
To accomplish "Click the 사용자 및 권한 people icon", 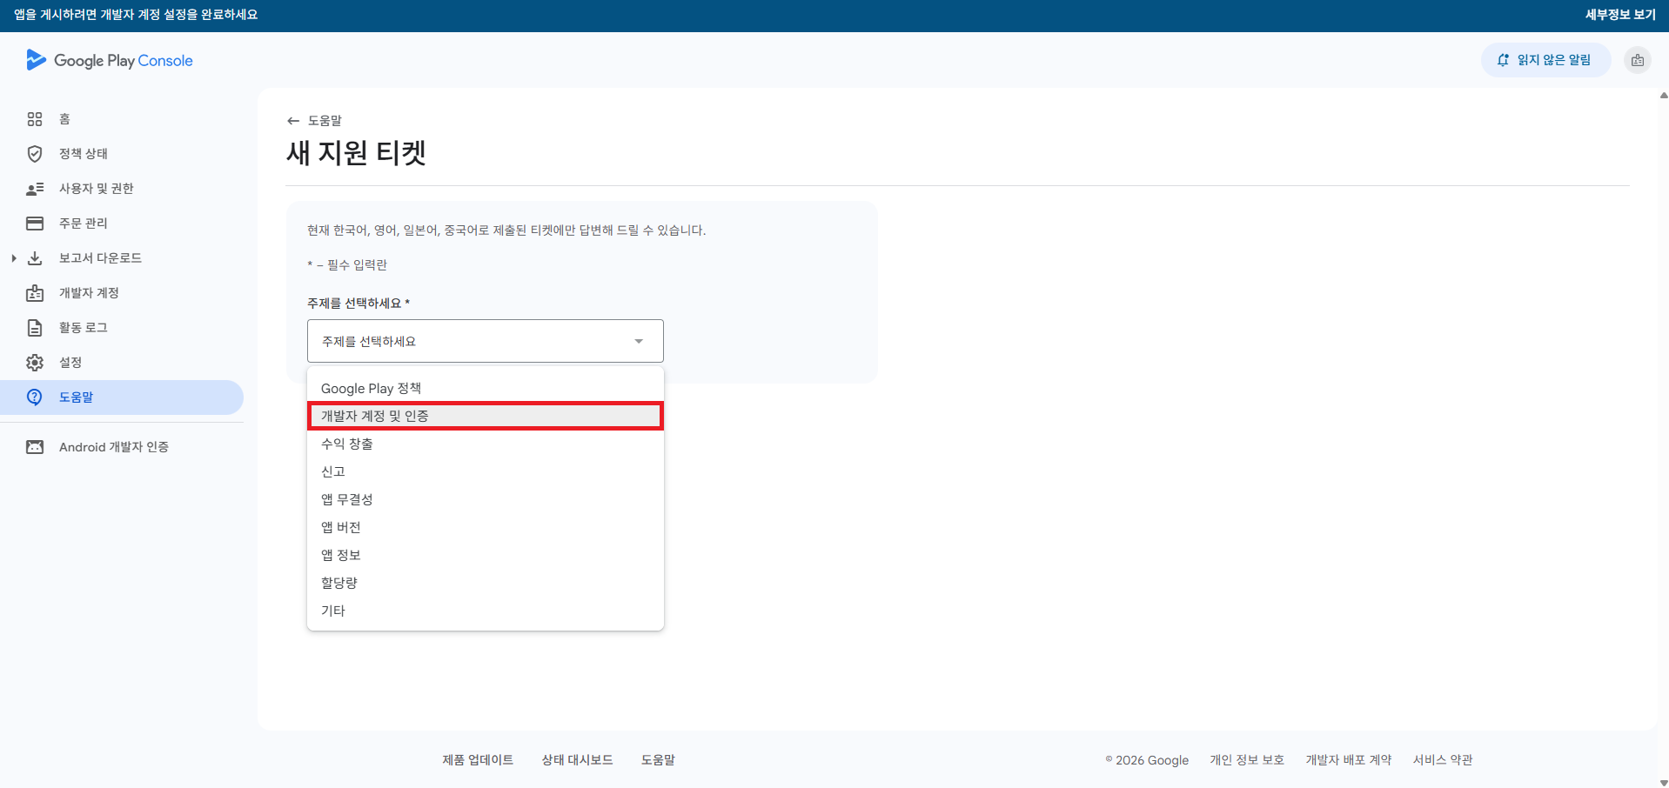I will point(35,189).
